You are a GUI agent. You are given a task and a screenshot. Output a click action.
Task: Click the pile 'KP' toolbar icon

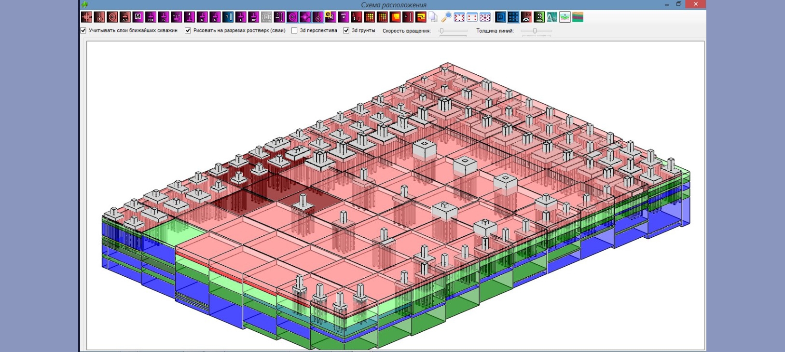point(254,17)
